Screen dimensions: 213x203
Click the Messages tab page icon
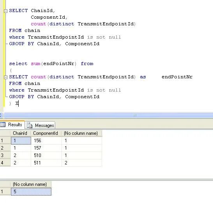pos(30,125)
